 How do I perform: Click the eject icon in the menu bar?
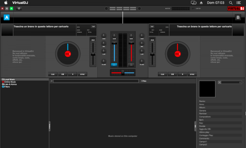(x=201, y=3)
